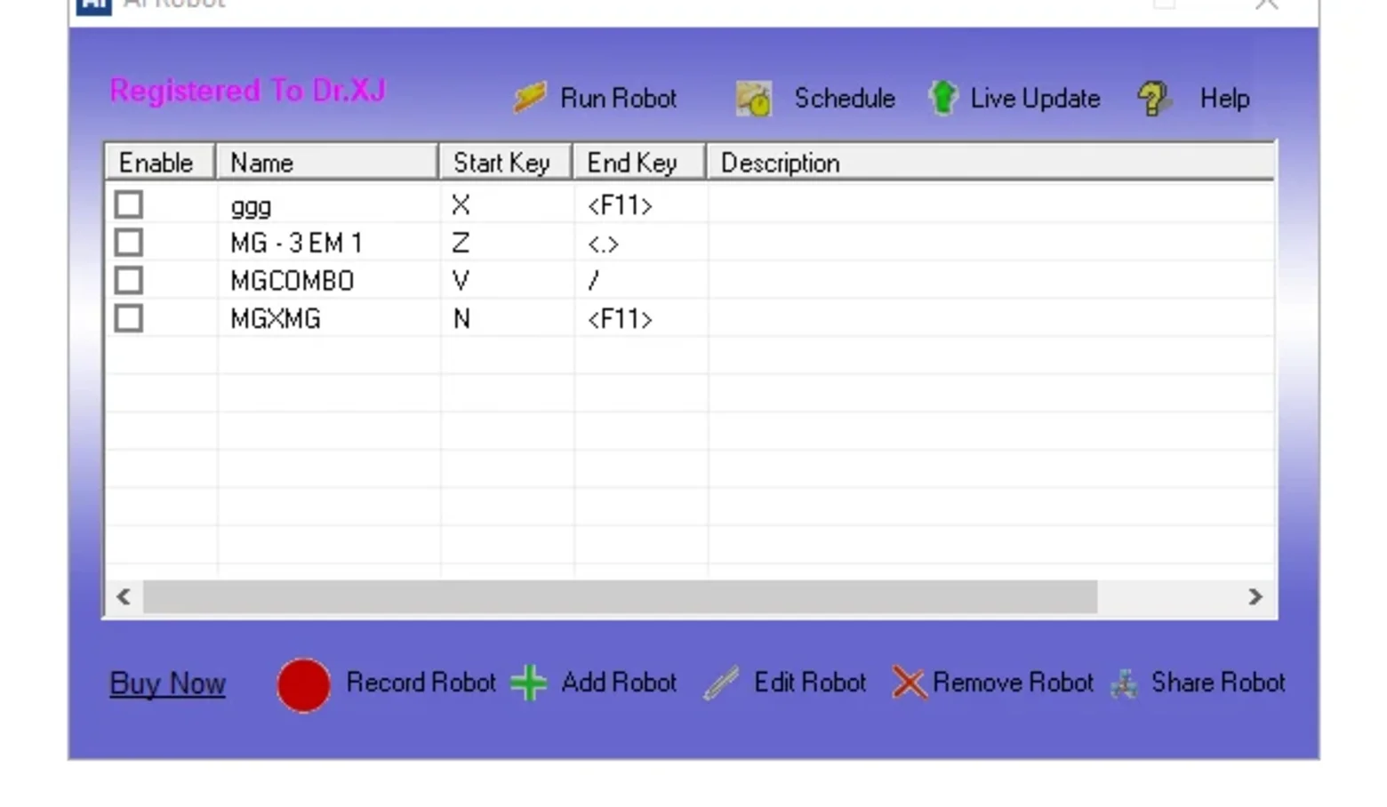The image size is (1387, 807).
Task: Open the Buy Now link
Action: tap(167, 683)
